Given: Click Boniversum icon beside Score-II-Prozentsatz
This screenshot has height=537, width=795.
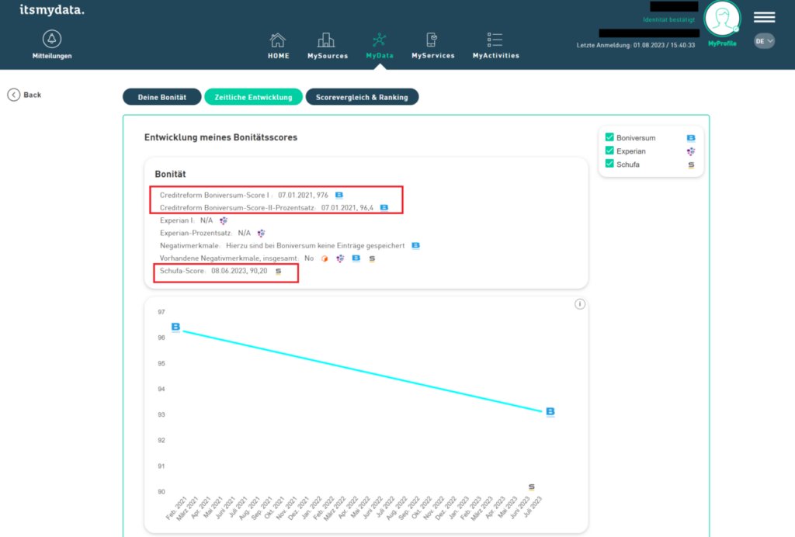Looking at the screenshot, I should point(384,208).
